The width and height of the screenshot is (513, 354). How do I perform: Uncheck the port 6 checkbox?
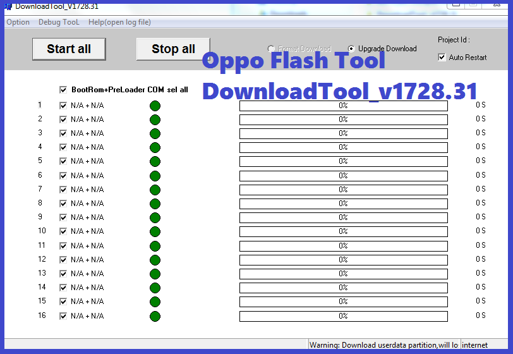[63, 176]
